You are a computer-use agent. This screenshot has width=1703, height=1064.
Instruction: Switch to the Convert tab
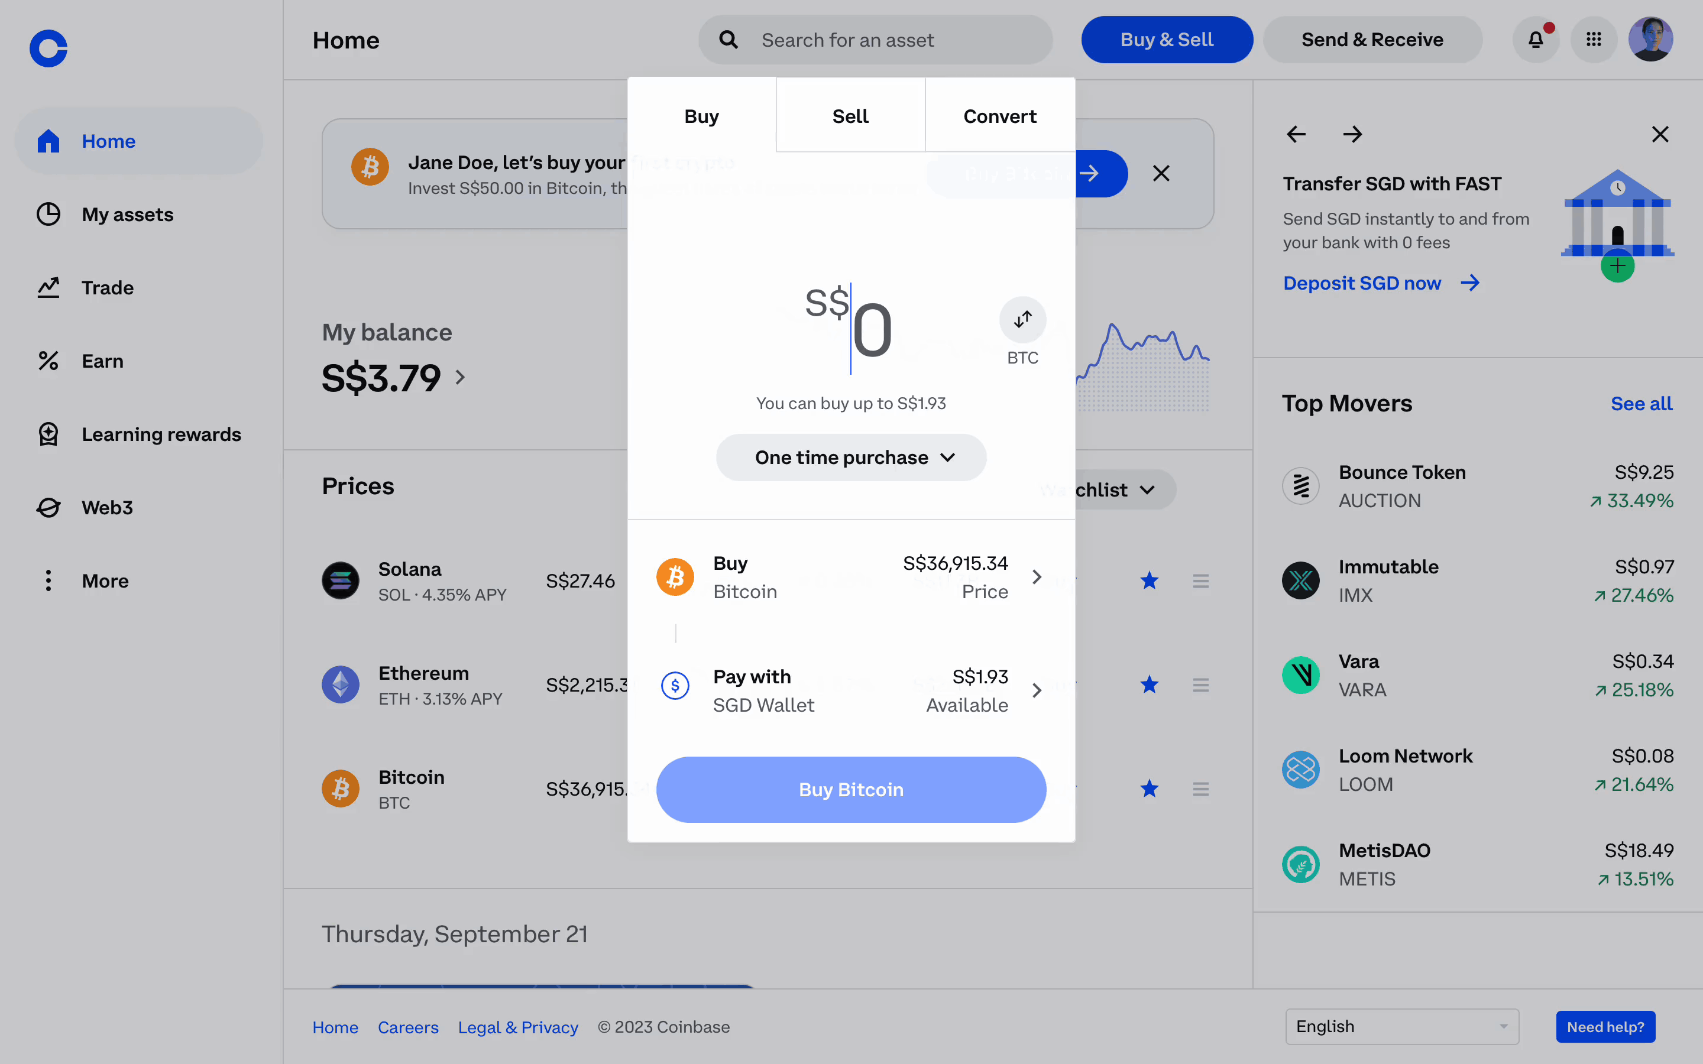pos(999,116)
